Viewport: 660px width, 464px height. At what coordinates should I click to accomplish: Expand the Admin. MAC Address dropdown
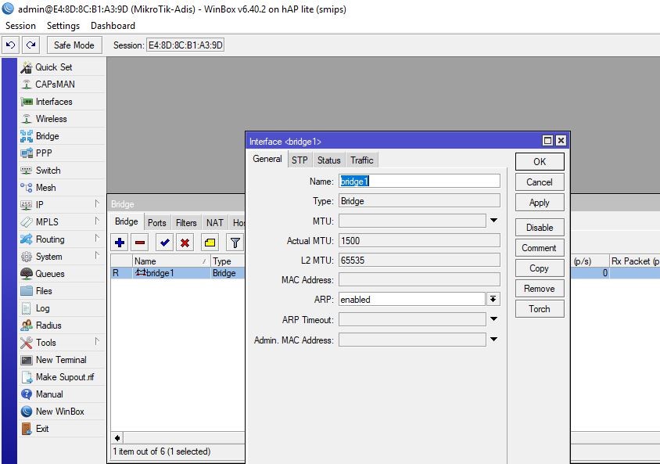[x=493, y=339]
